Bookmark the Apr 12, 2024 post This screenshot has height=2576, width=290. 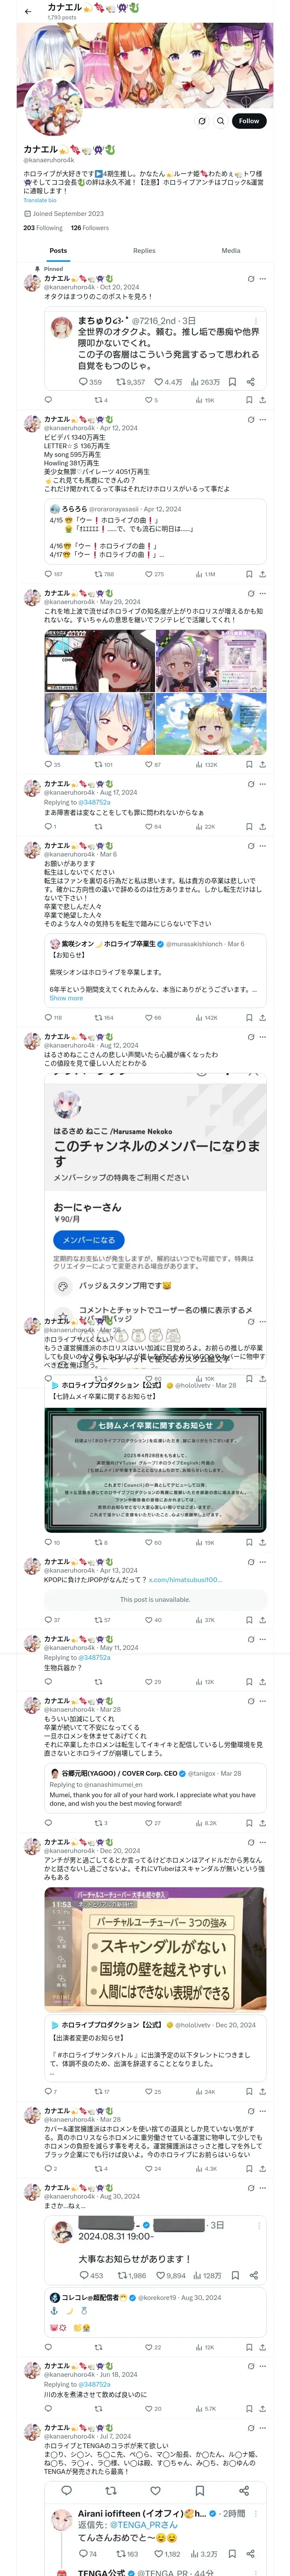[x=249, y=574]
